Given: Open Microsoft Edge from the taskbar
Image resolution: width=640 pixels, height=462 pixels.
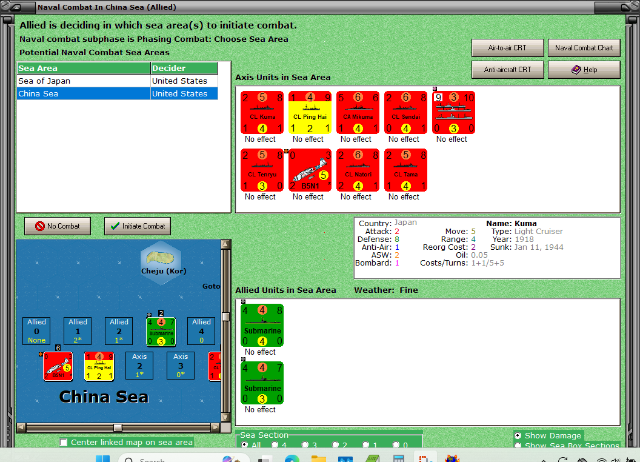Looking at the screenshot, I should coord(292,459).
